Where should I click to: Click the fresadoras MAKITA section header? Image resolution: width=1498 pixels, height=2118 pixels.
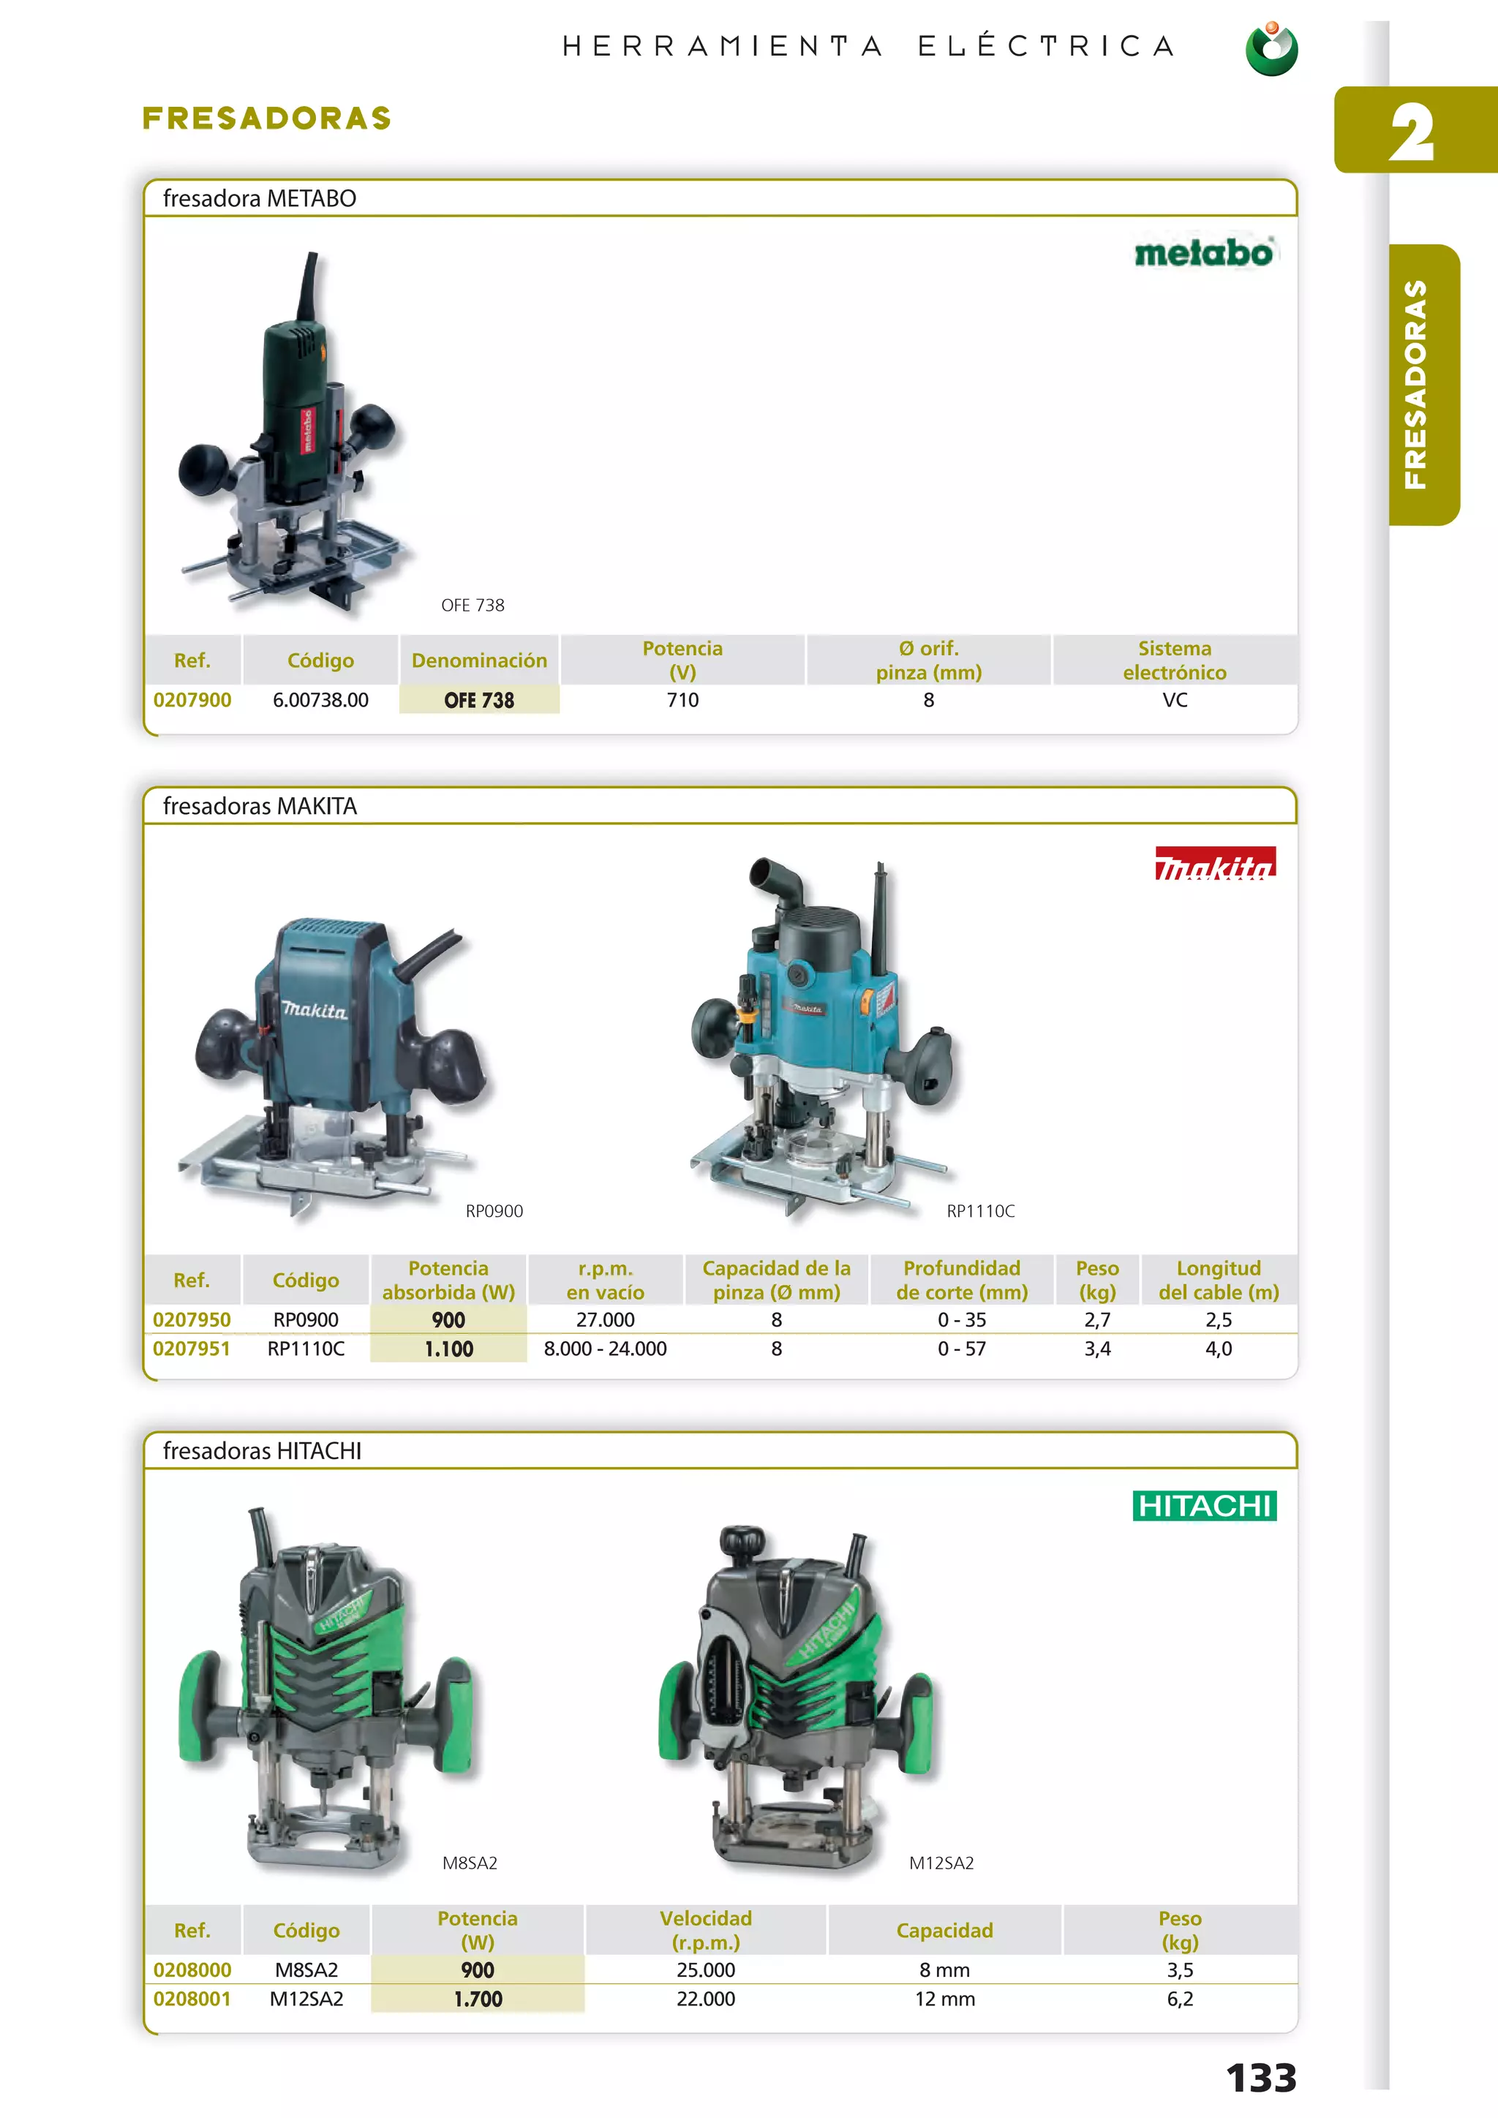point(260,806)
